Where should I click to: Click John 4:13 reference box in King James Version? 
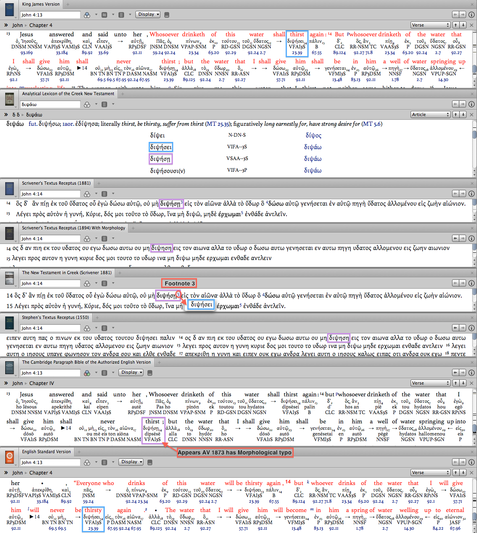pyautogui.click(x=50, y=15)
